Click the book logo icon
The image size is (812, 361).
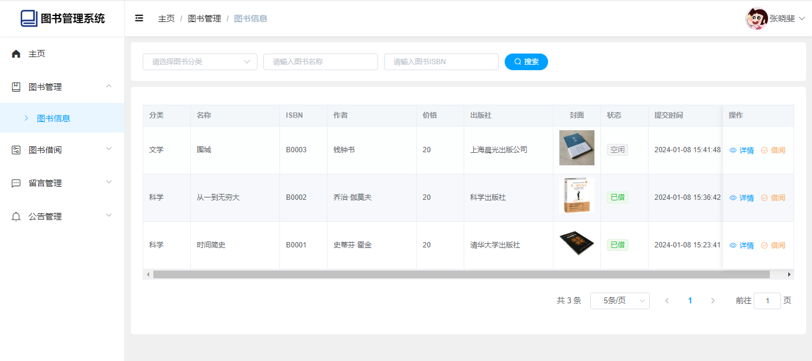pyautogui.click(x=29, y=18)
